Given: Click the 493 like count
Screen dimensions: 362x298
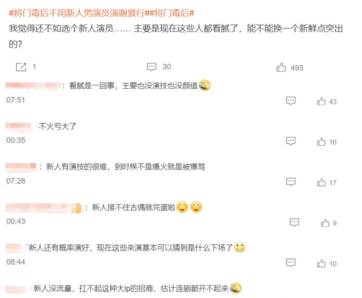Looking at the screenshot, I should tap(296, 68).
